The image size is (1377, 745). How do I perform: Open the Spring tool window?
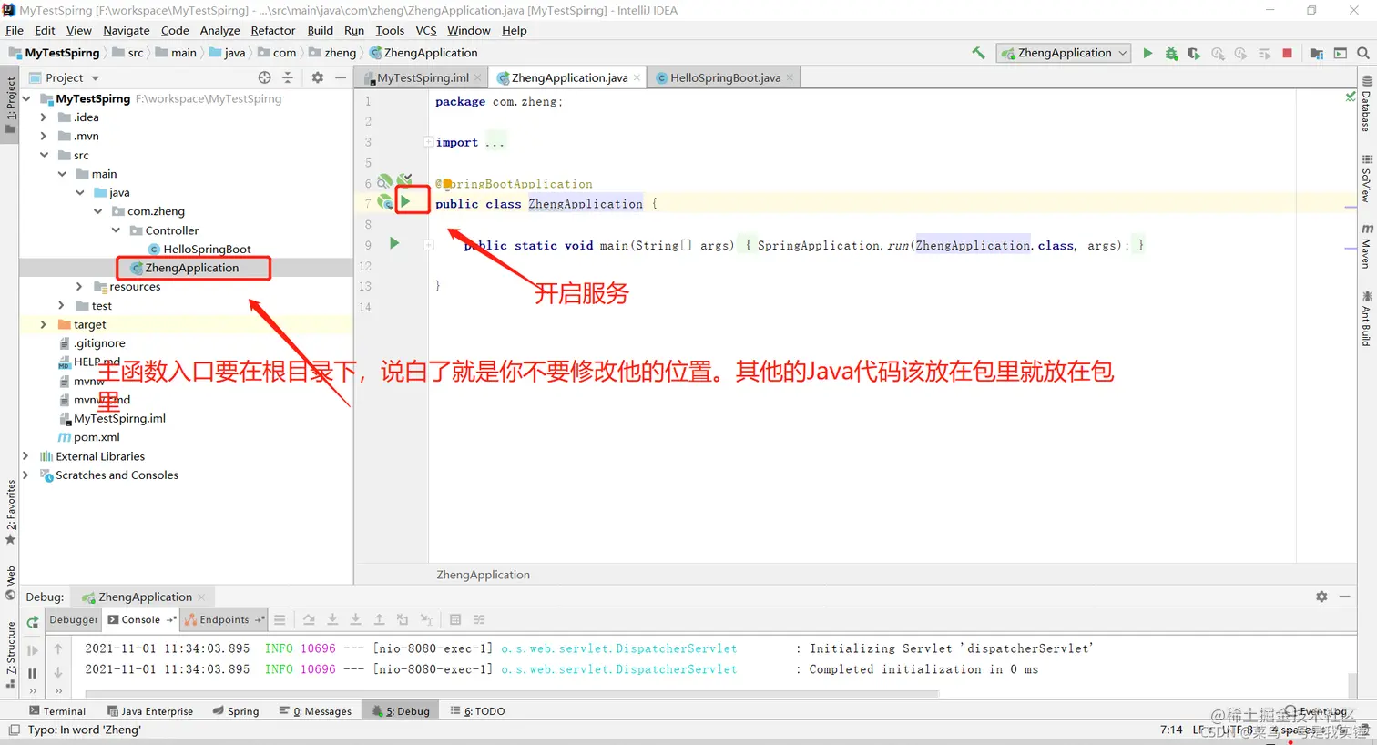click(x=236, y=711)
